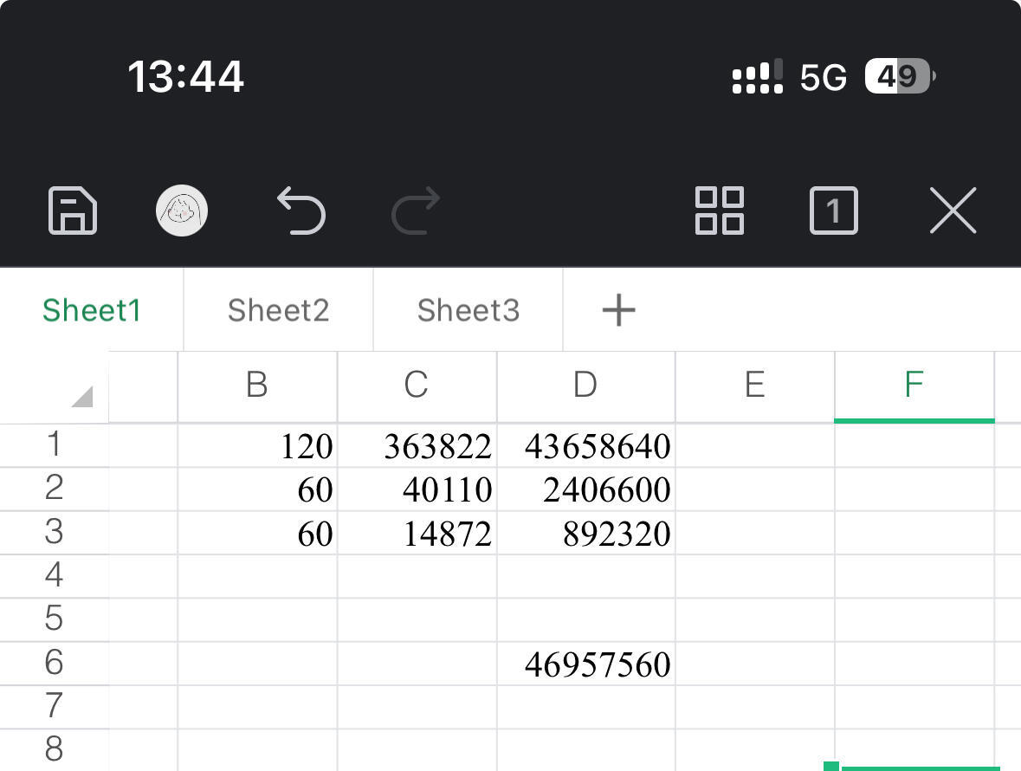Switch to Sheet2 tab

279,310
